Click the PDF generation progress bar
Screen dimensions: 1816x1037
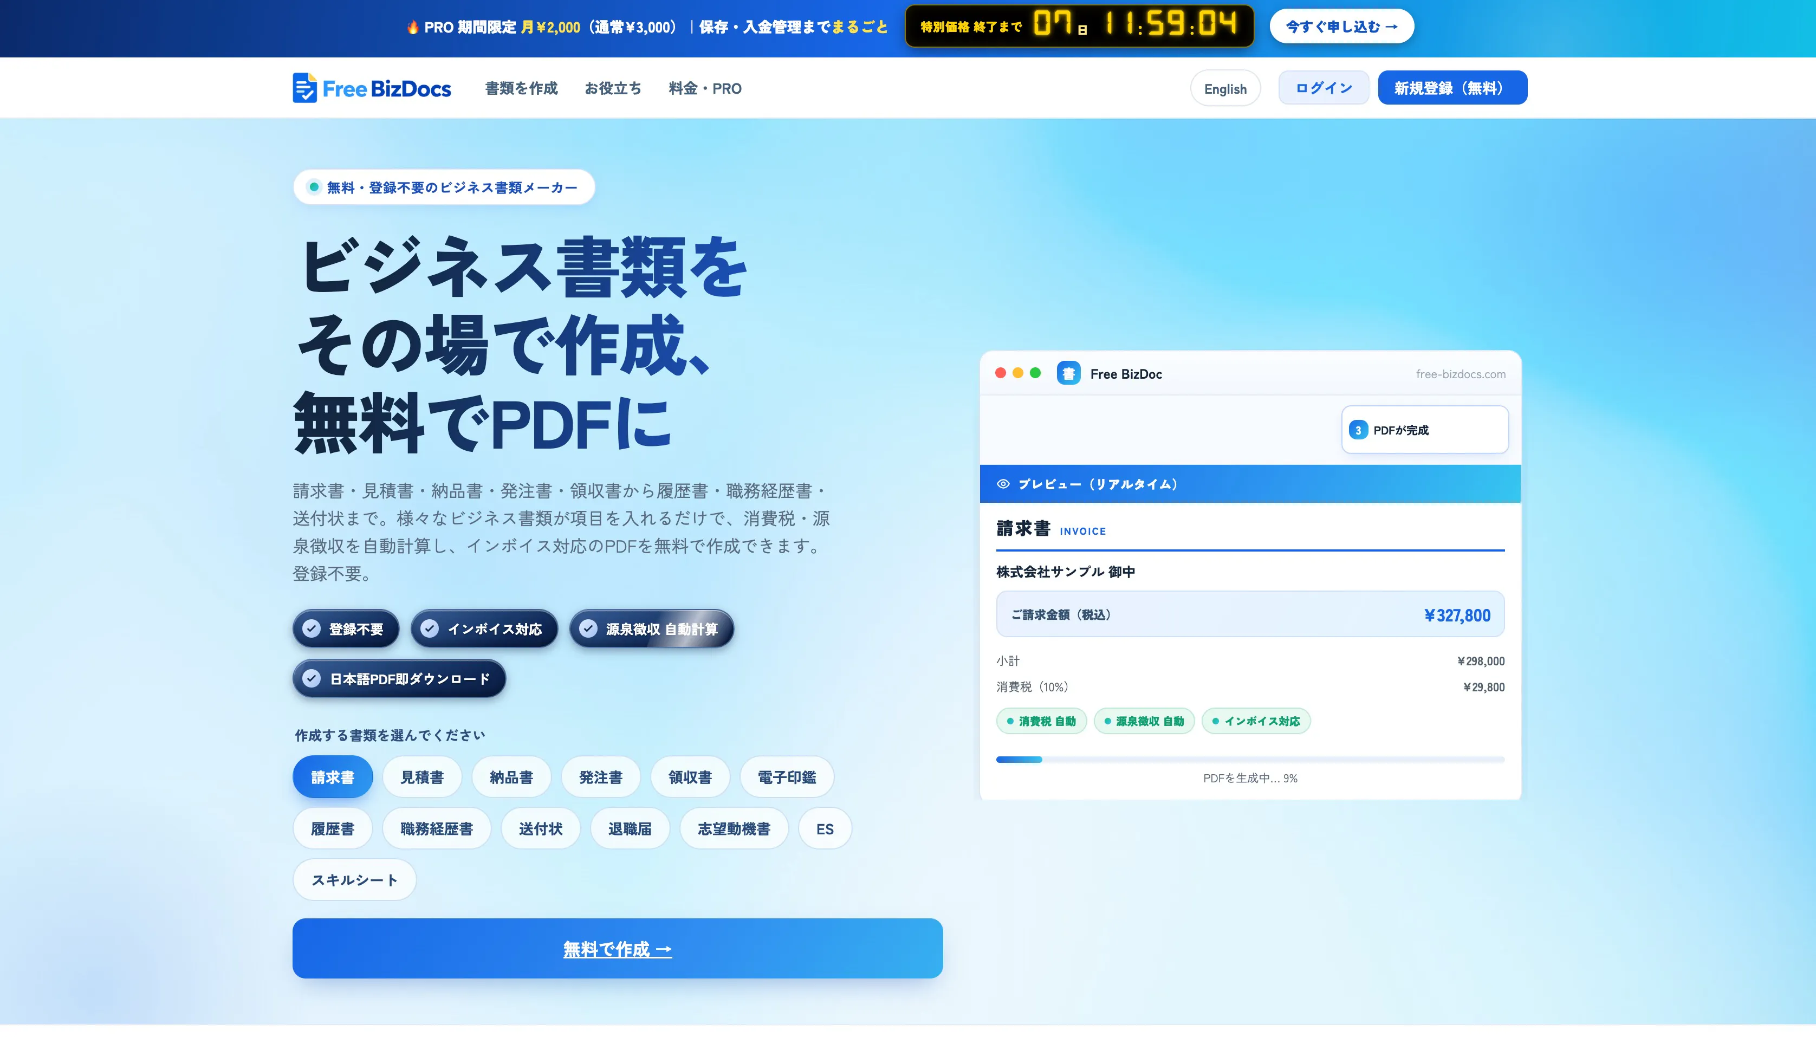(1250, 759)
